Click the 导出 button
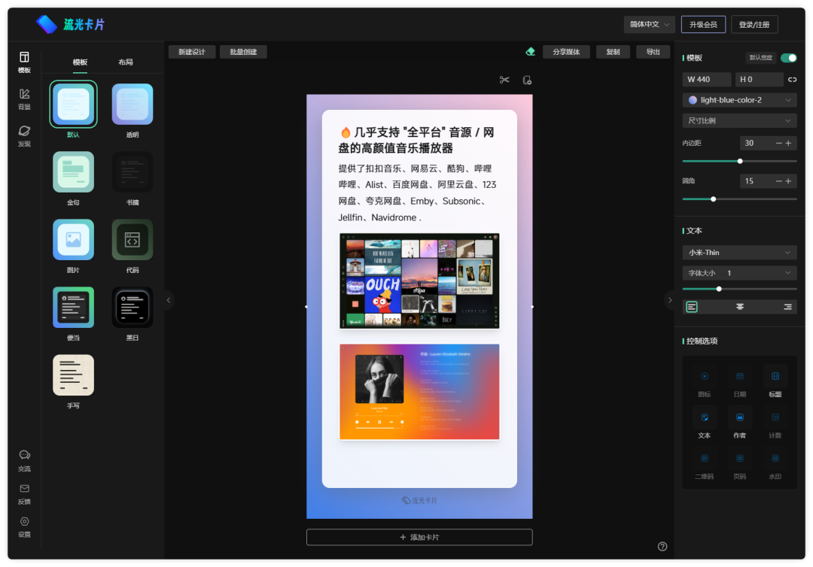The height and width of the screenshot is (567, 813). click(x=653, y=52)
